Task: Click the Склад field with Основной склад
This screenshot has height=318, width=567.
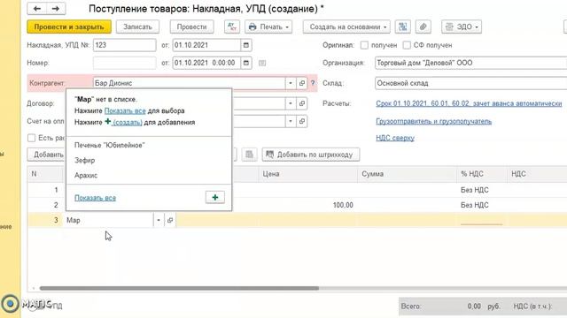Action: 470,83
